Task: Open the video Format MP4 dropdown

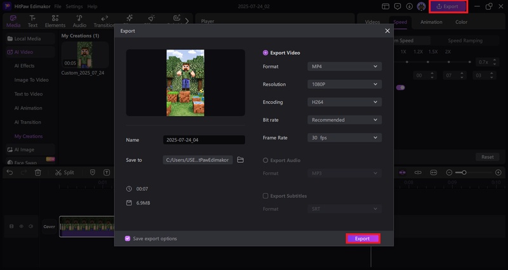Action: click(344, 67)
